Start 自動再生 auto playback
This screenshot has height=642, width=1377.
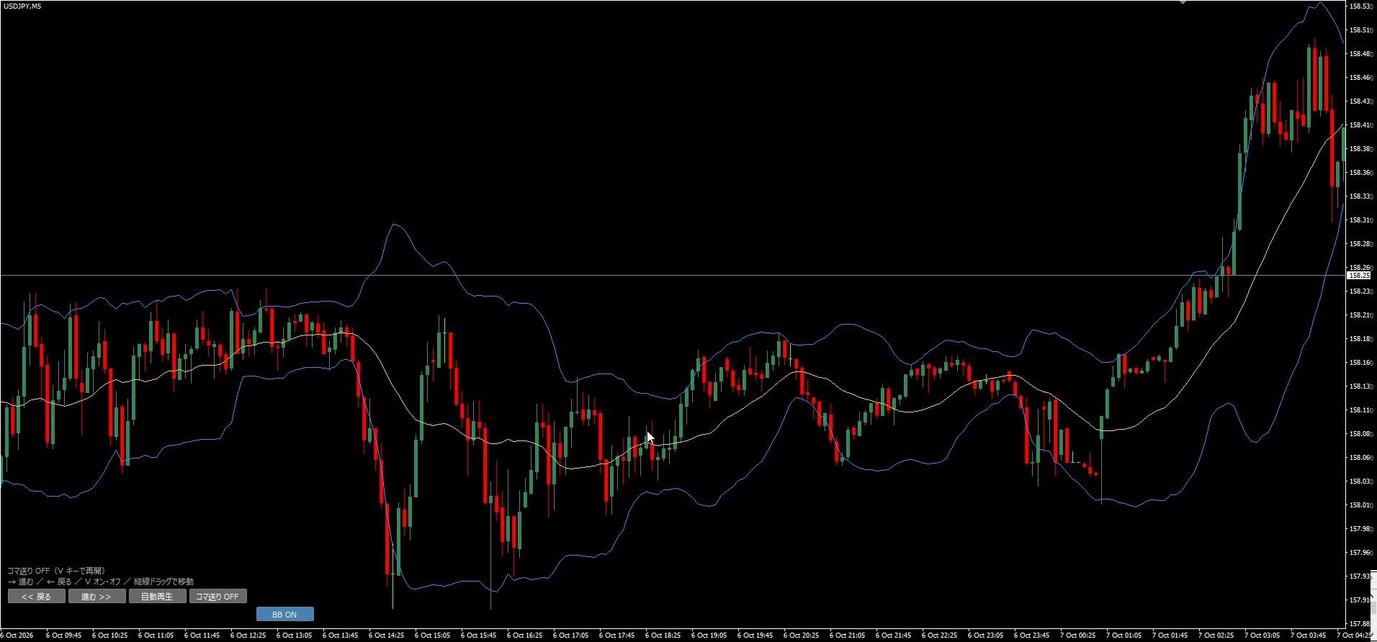click(157, 596)
